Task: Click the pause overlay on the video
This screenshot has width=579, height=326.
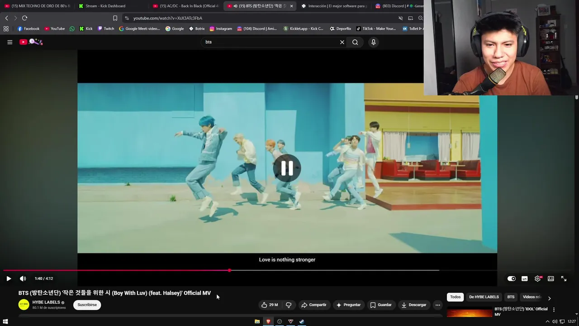Action: coord(287,168)
